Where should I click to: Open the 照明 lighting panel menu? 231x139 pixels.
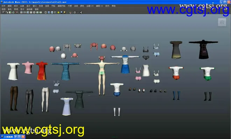point(16,9)
